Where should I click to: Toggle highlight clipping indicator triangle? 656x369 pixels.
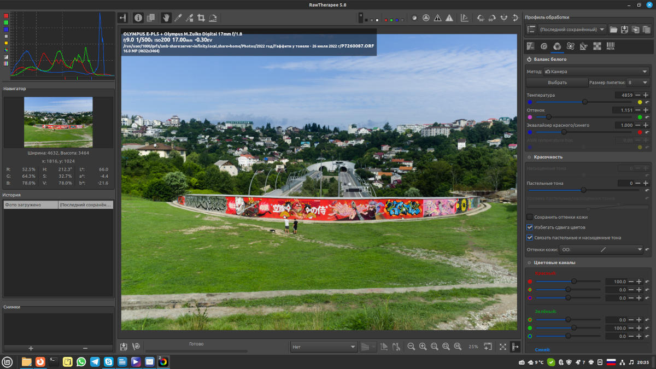(449, 17)
